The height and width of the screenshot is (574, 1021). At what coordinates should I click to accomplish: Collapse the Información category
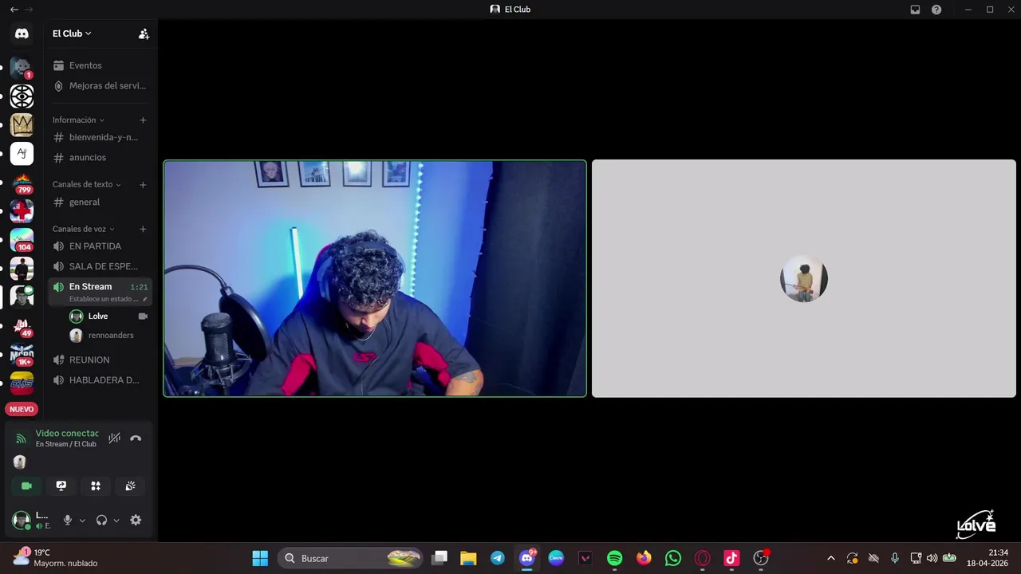(78, 120)
